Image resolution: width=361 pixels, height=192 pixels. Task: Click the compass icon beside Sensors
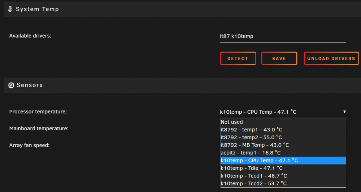pos(11,85)
